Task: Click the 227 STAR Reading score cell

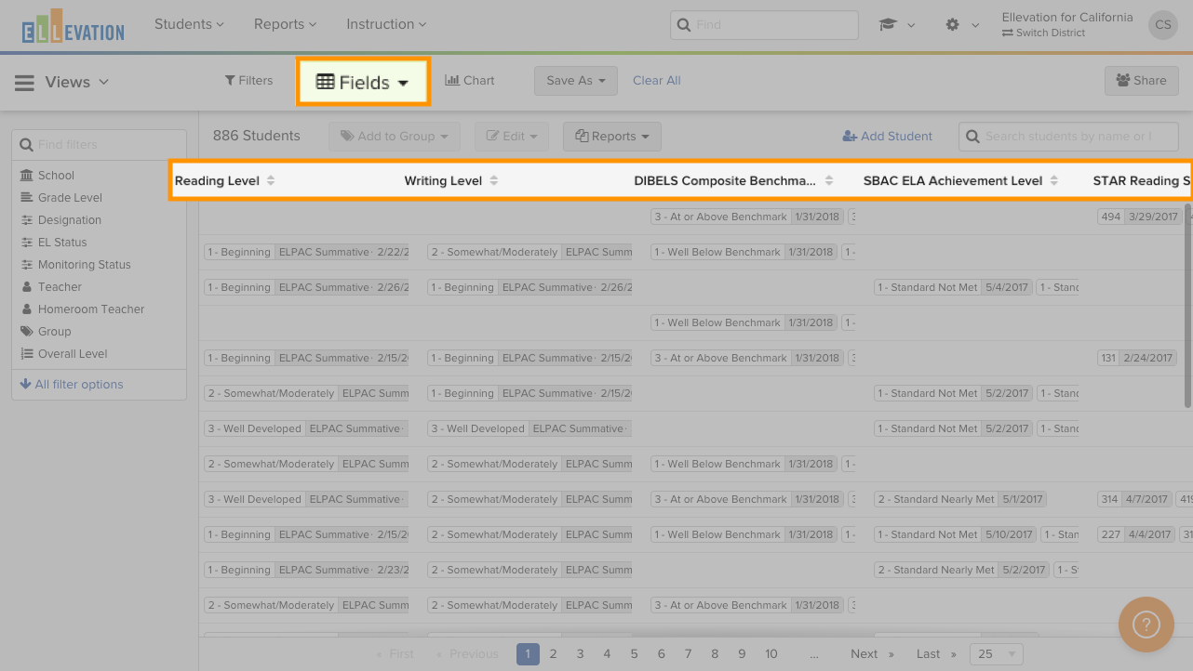Action: (x=1134, y=534)
